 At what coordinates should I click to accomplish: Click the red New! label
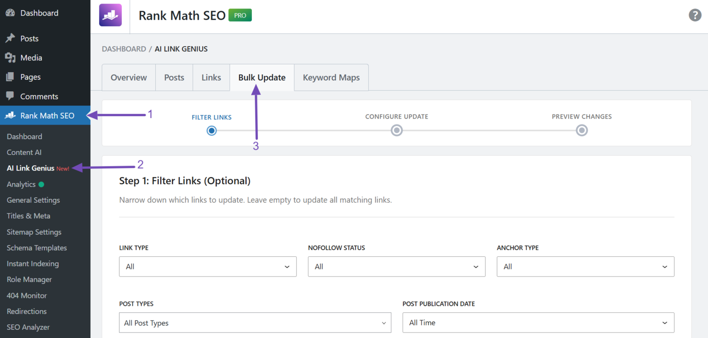click(x=63, y=169)
